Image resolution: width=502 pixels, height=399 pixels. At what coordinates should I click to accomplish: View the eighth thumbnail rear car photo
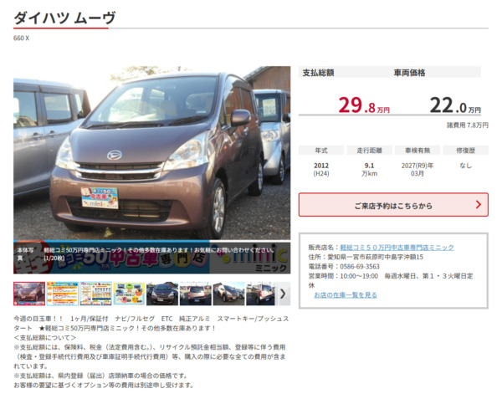tap(260, 294)
